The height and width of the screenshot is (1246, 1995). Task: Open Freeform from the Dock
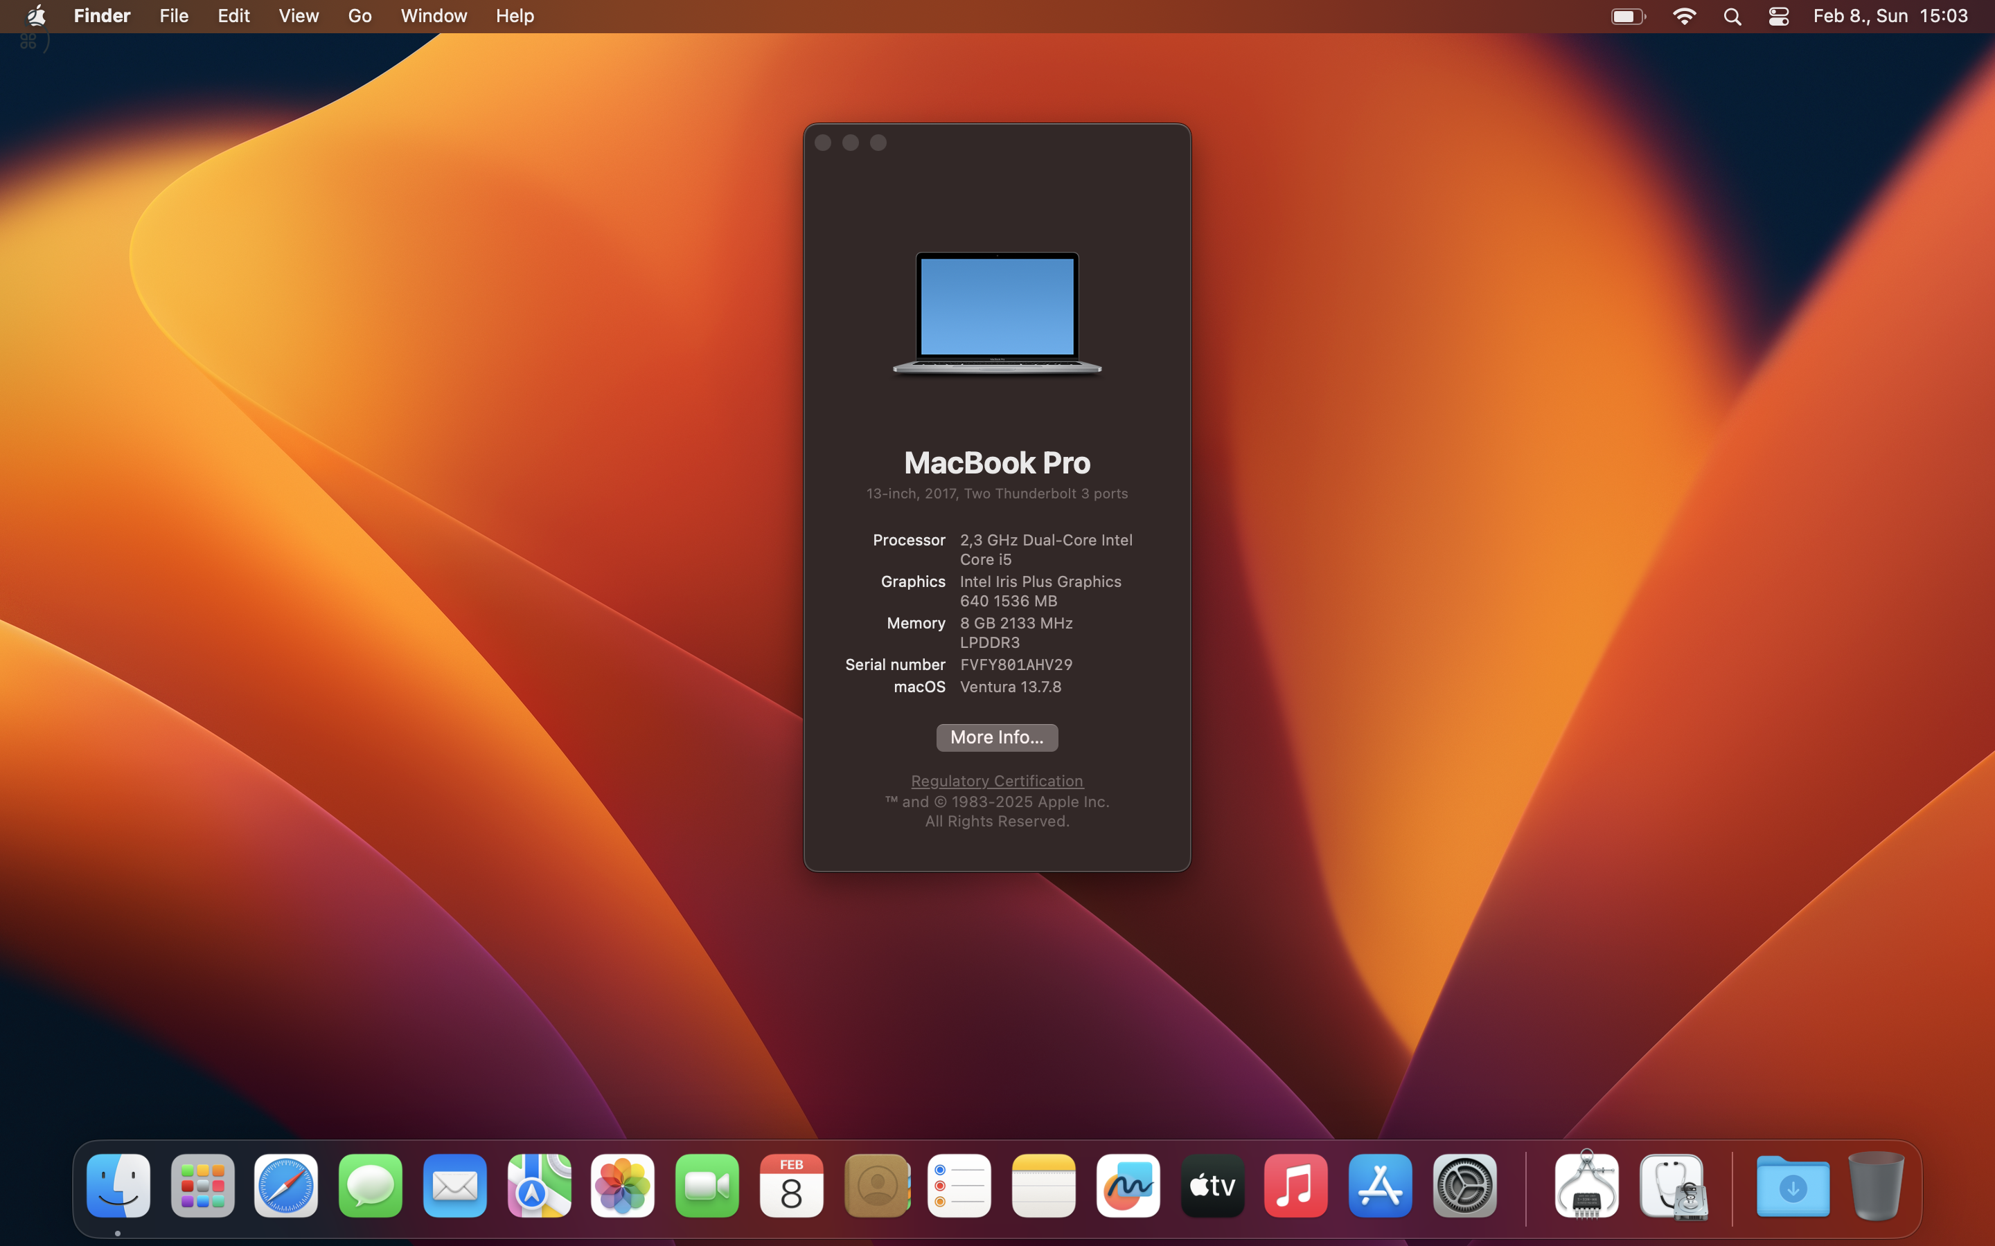coord(1127,1185)
